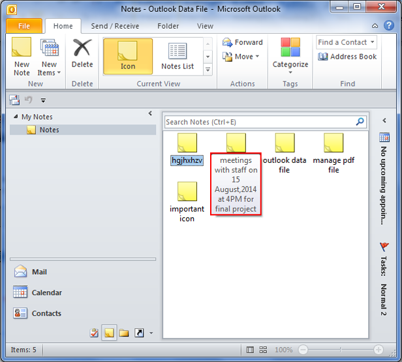Customize the Quick Access Toolbar dropdown
402x362 pixels.
[43, 100]
